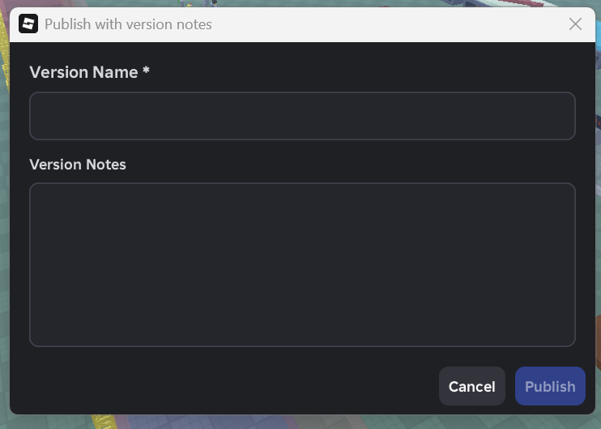Cancel publishing with version notes

point(472,386)
